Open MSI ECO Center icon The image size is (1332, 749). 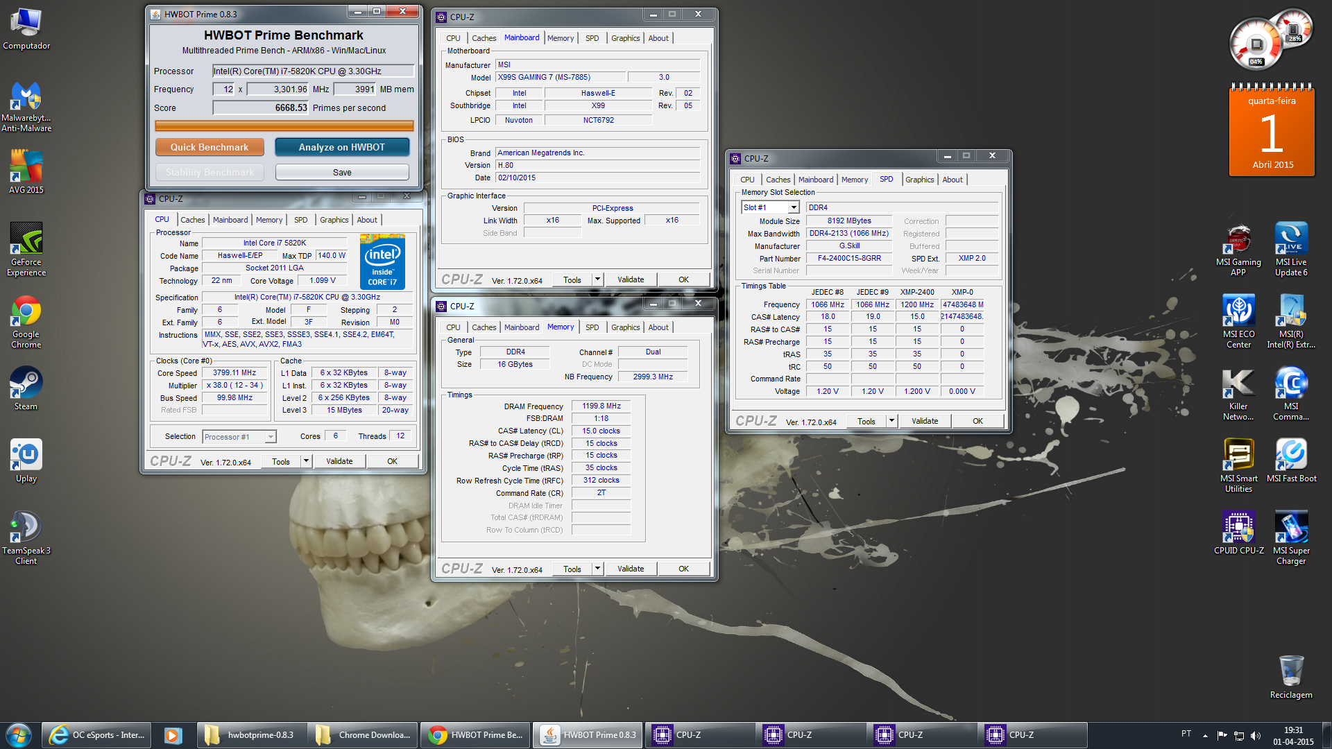point(1238,322)
